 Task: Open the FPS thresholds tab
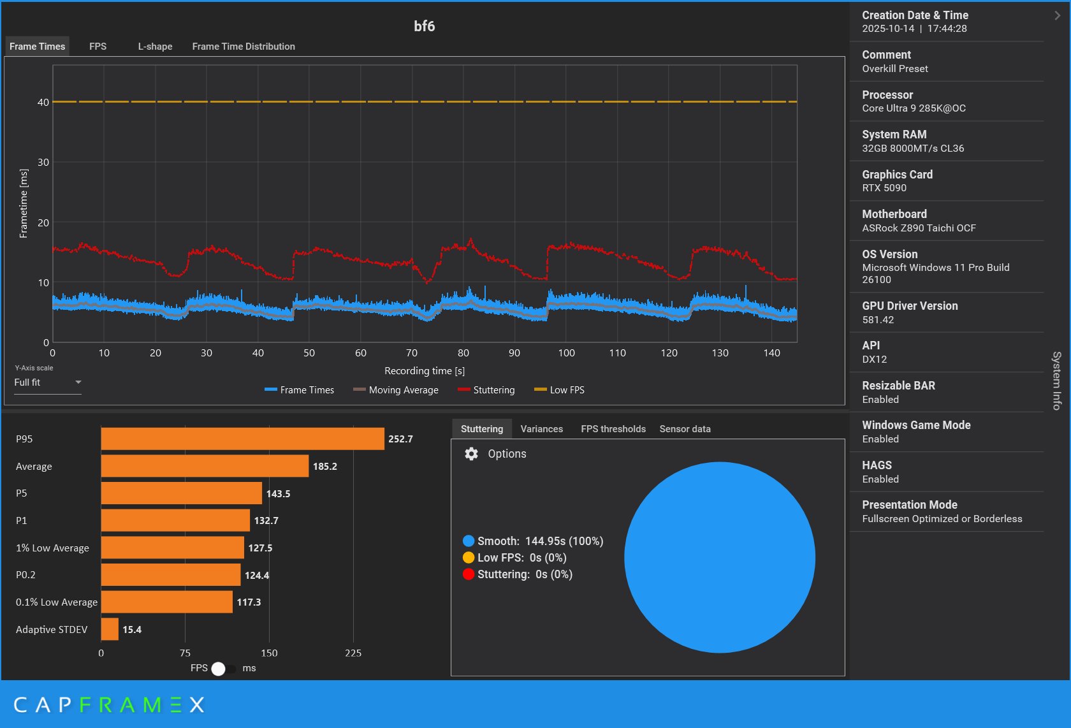tap(613, 429)
